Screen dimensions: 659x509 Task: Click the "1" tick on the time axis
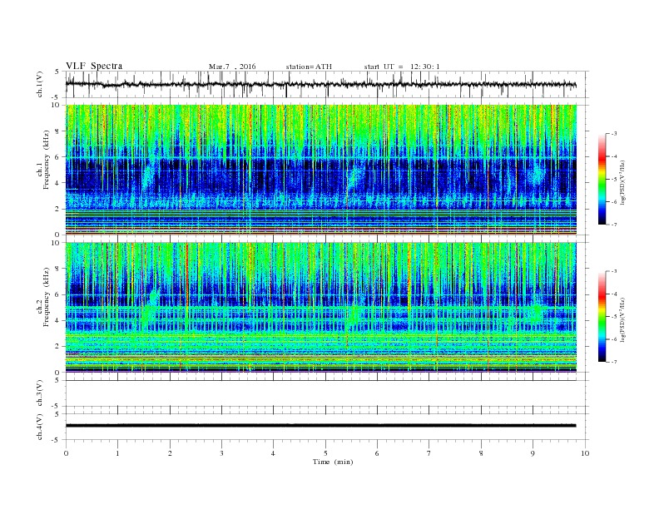click(117, 453)
